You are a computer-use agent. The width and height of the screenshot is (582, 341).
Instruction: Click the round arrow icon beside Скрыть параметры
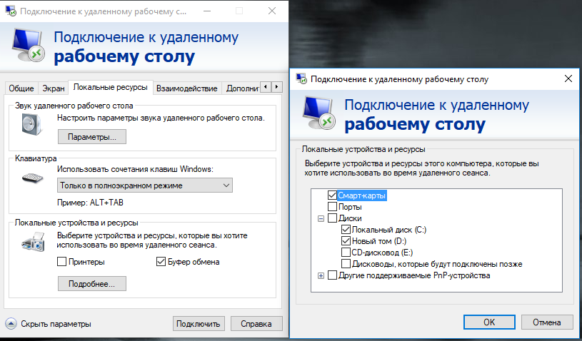click(11, 324)
